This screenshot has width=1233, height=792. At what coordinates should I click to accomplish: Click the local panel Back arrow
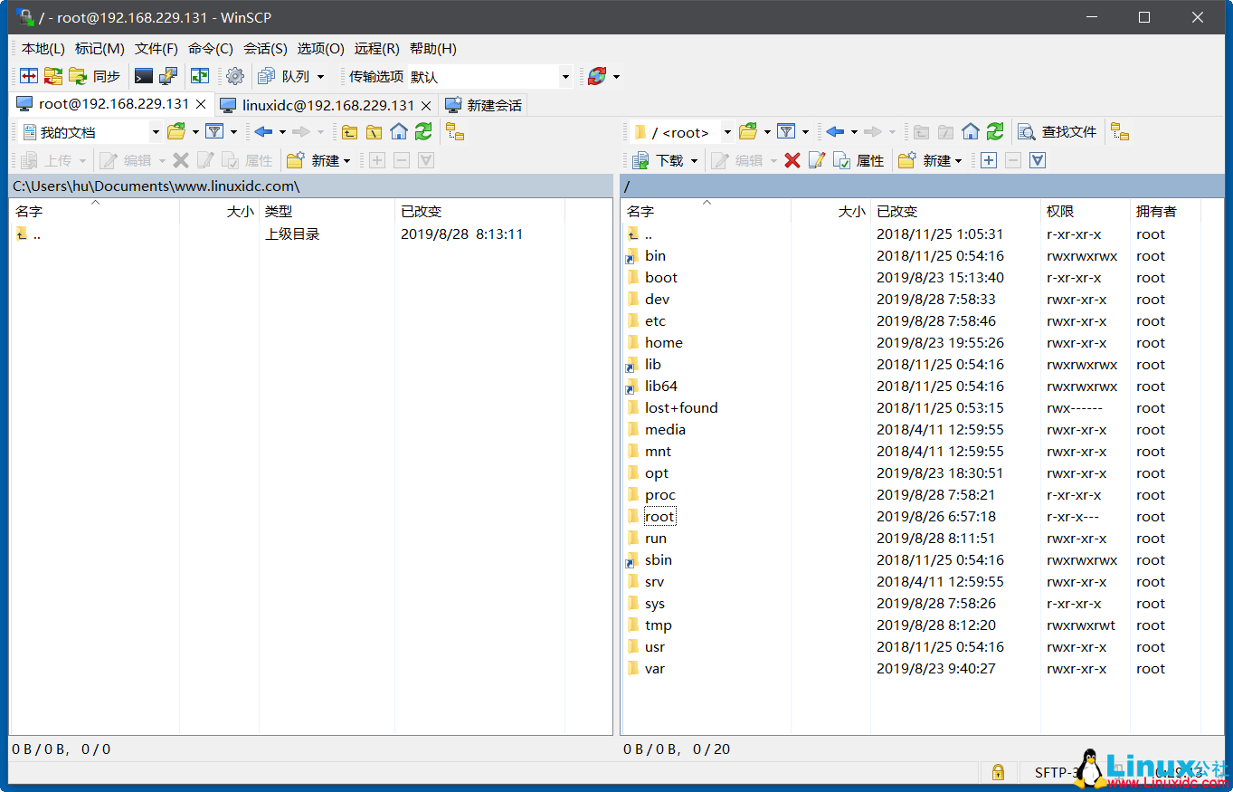tap(263, 131)
